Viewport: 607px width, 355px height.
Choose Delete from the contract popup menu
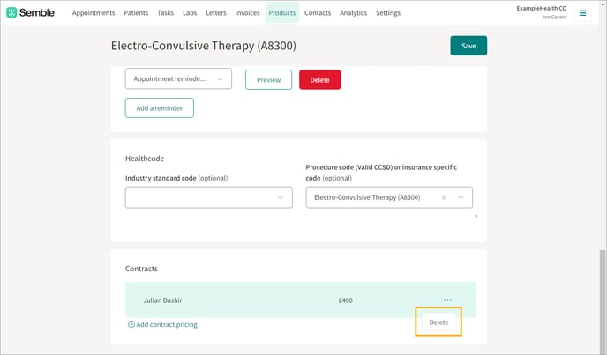click(438, 322)
